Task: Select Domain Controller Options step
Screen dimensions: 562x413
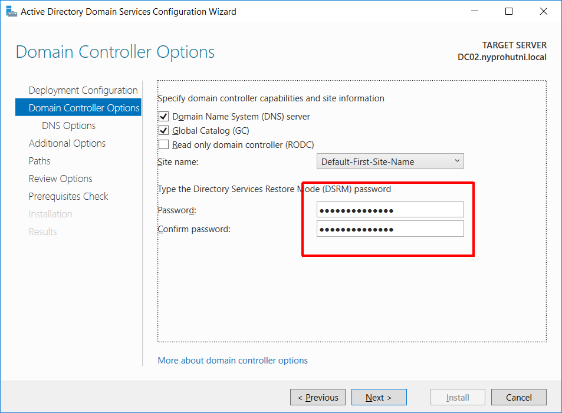Action: (78, 107)
